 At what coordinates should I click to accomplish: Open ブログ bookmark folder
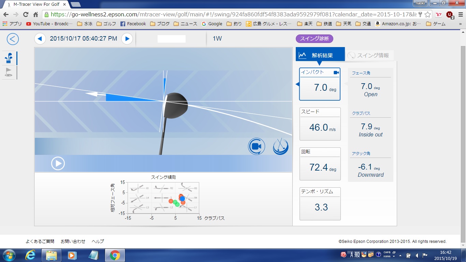pos(160,24)
